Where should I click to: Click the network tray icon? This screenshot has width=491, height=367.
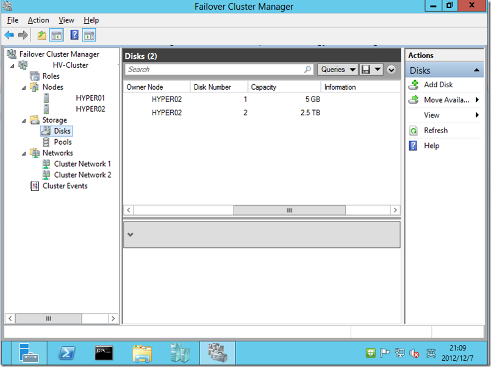(400, 353)
